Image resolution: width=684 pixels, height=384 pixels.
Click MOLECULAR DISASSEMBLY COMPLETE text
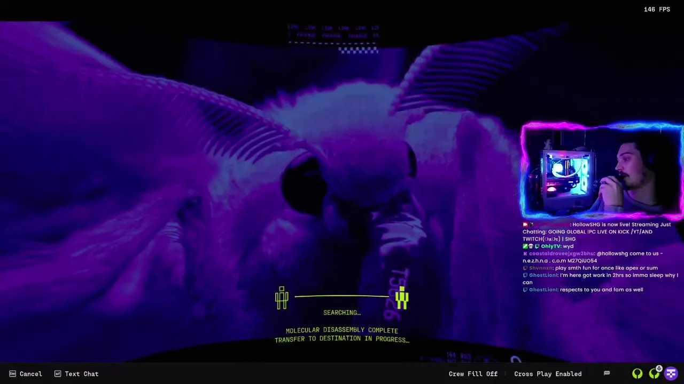(x=342, y=331)
